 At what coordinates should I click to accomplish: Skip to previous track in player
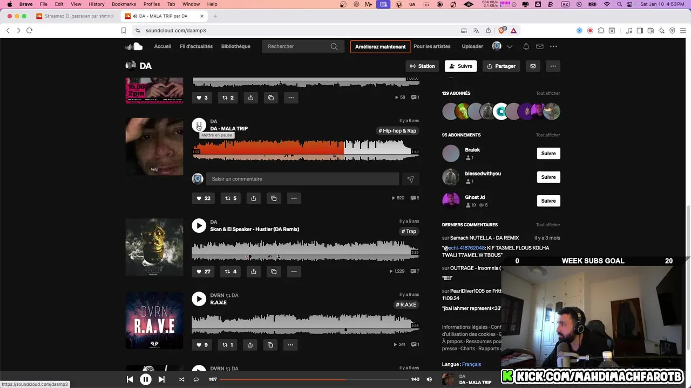[130, 379]
